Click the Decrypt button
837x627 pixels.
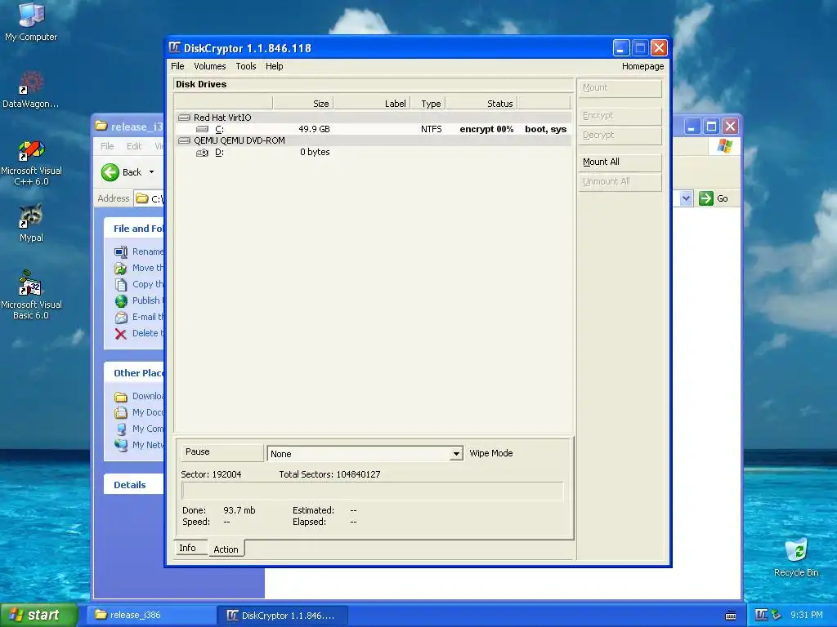[x=620, y=136]
